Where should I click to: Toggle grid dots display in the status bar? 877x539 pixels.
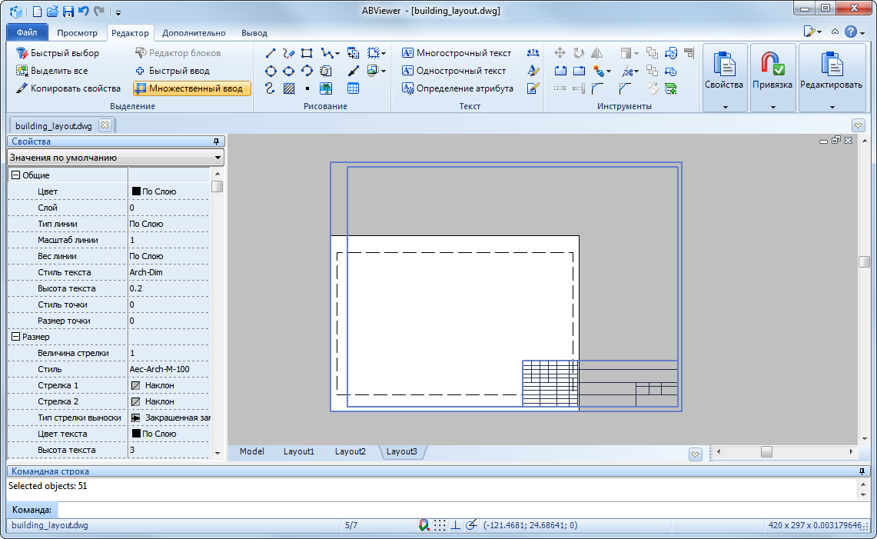pyautogui.click(x=440, y=525)
